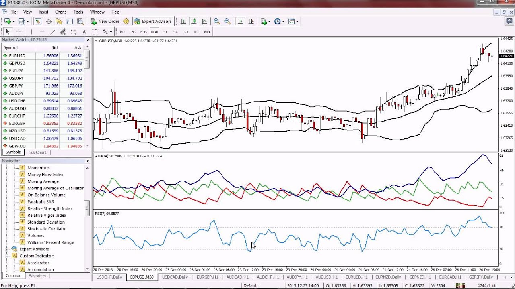
Task: Open the Periods clock icon
Action: tap(277, 22)
